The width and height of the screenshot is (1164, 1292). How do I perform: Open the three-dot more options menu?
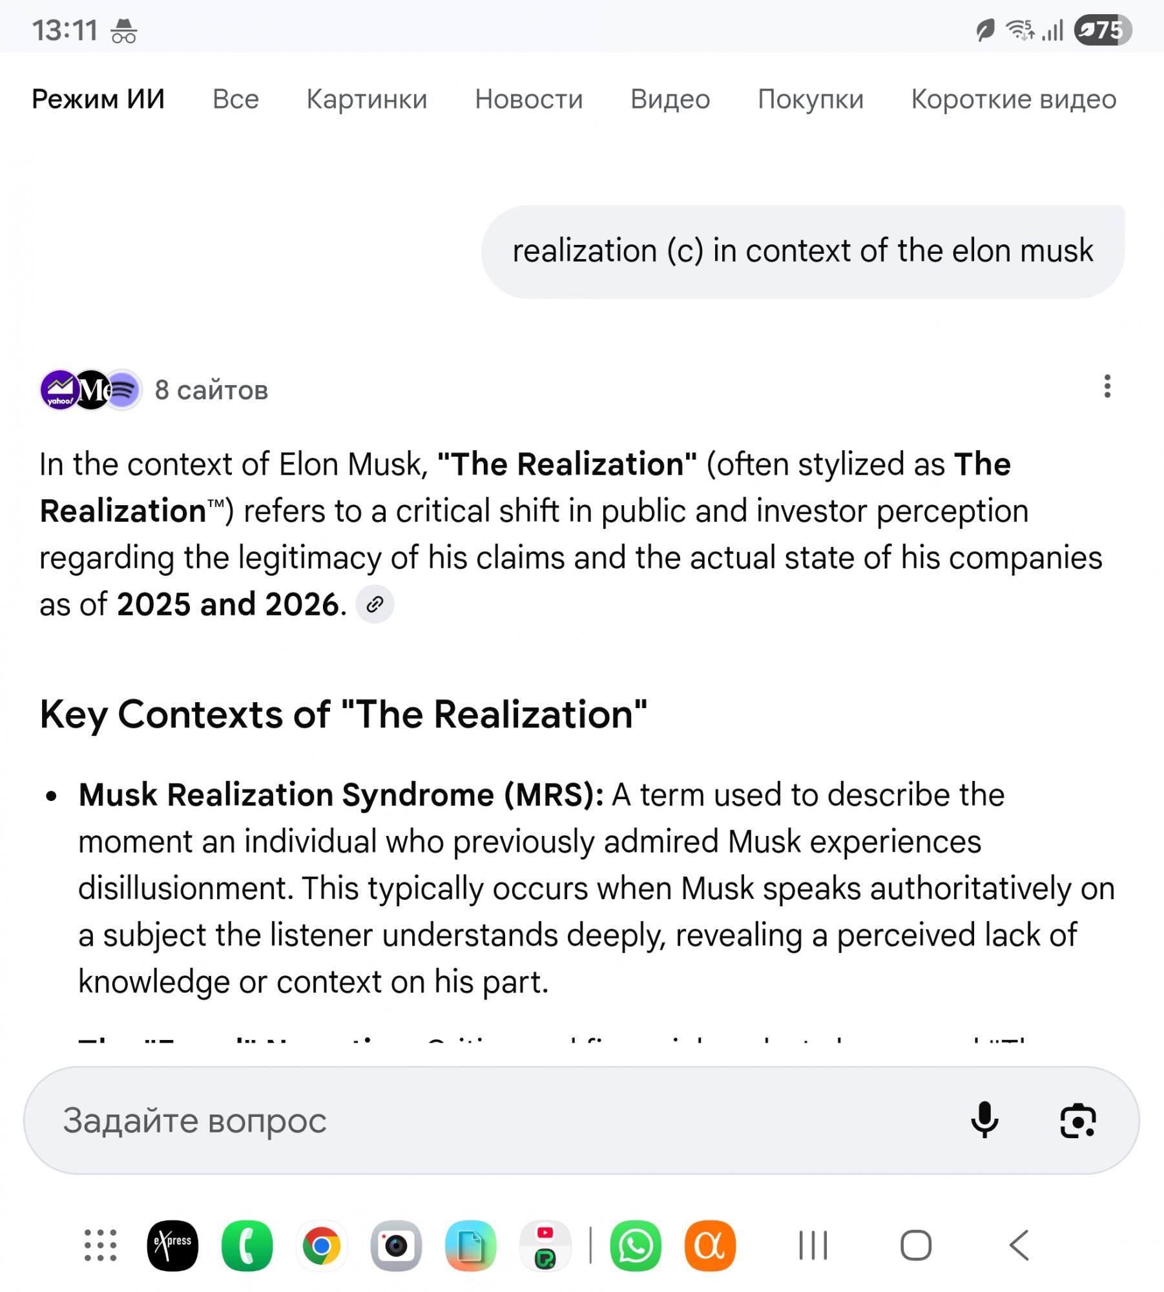point(1107,386)
